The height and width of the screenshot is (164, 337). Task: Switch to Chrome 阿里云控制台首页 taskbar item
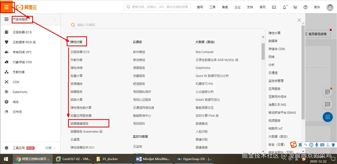coord(33,159)
